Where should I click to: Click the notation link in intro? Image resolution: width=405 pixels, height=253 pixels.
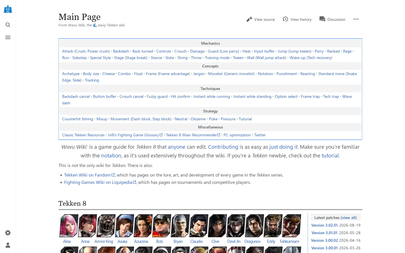click(111, 155)
